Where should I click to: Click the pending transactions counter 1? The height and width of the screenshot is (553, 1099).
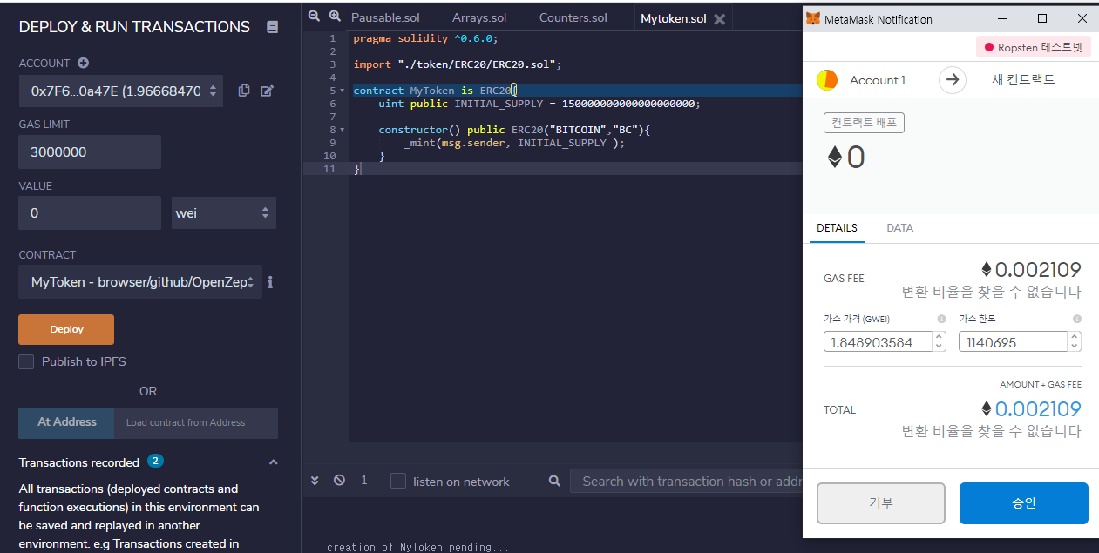[x=364, y=481]
